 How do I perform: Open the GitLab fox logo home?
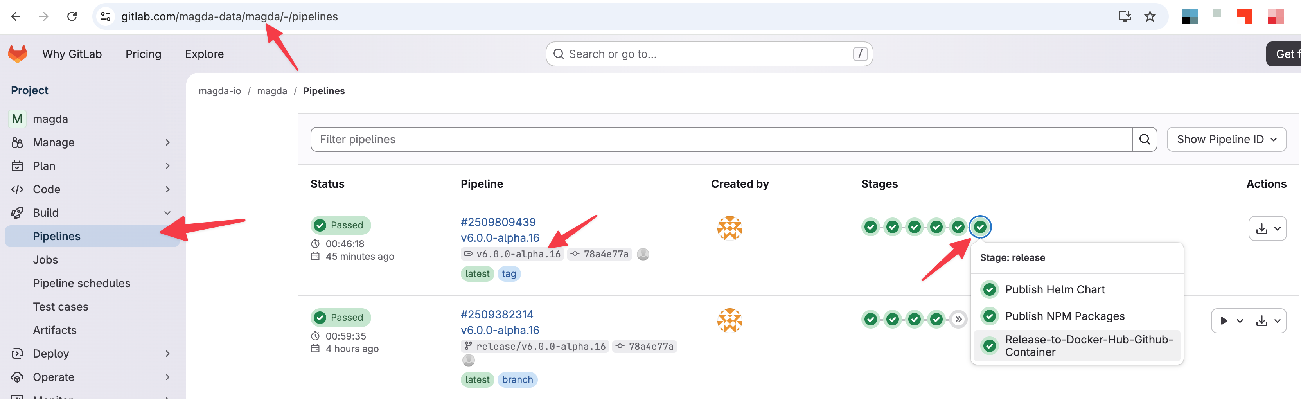click(18, 54)
